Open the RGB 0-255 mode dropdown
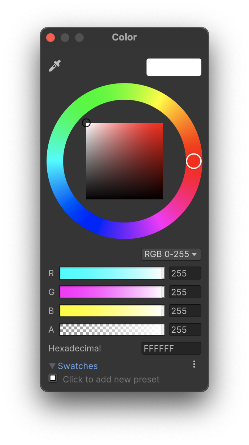This screenshot has width=249, height=445. pos(171,254)
